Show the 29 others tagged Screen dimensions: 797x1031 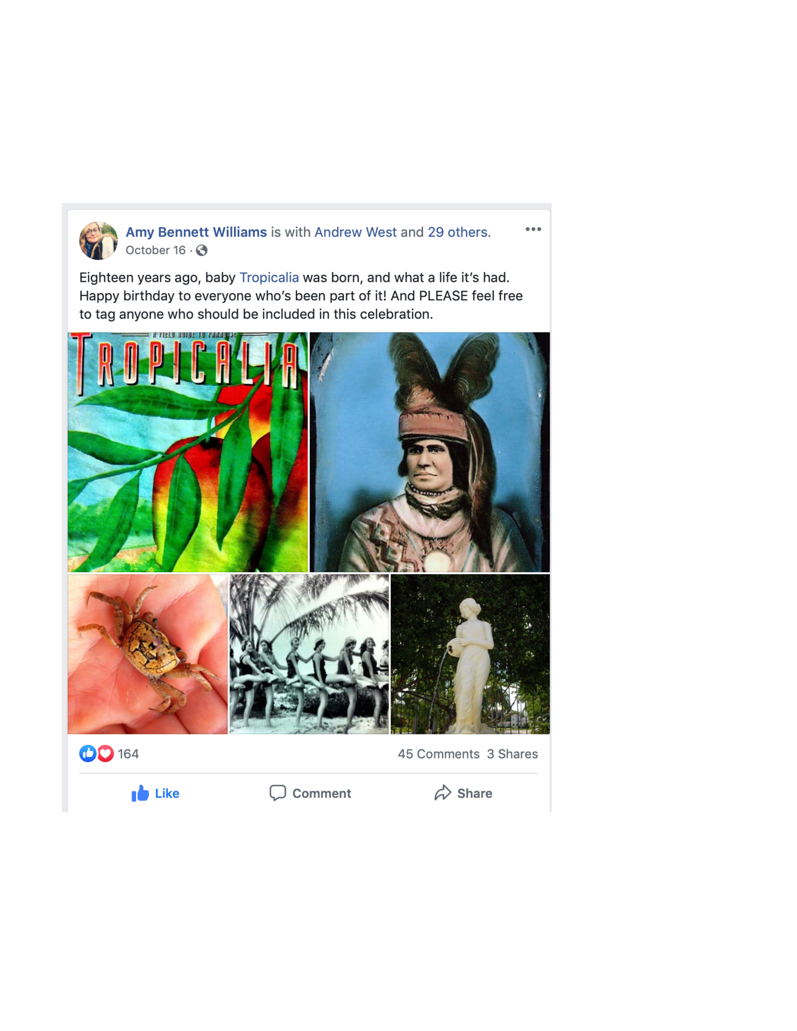pyautogui.click(x=458, y=232)
